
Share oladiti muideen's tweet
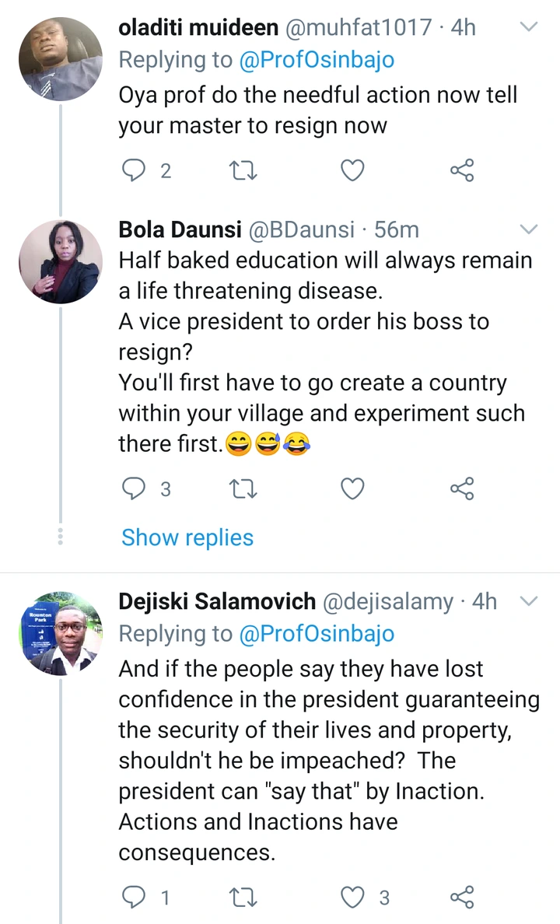(462, 170)
